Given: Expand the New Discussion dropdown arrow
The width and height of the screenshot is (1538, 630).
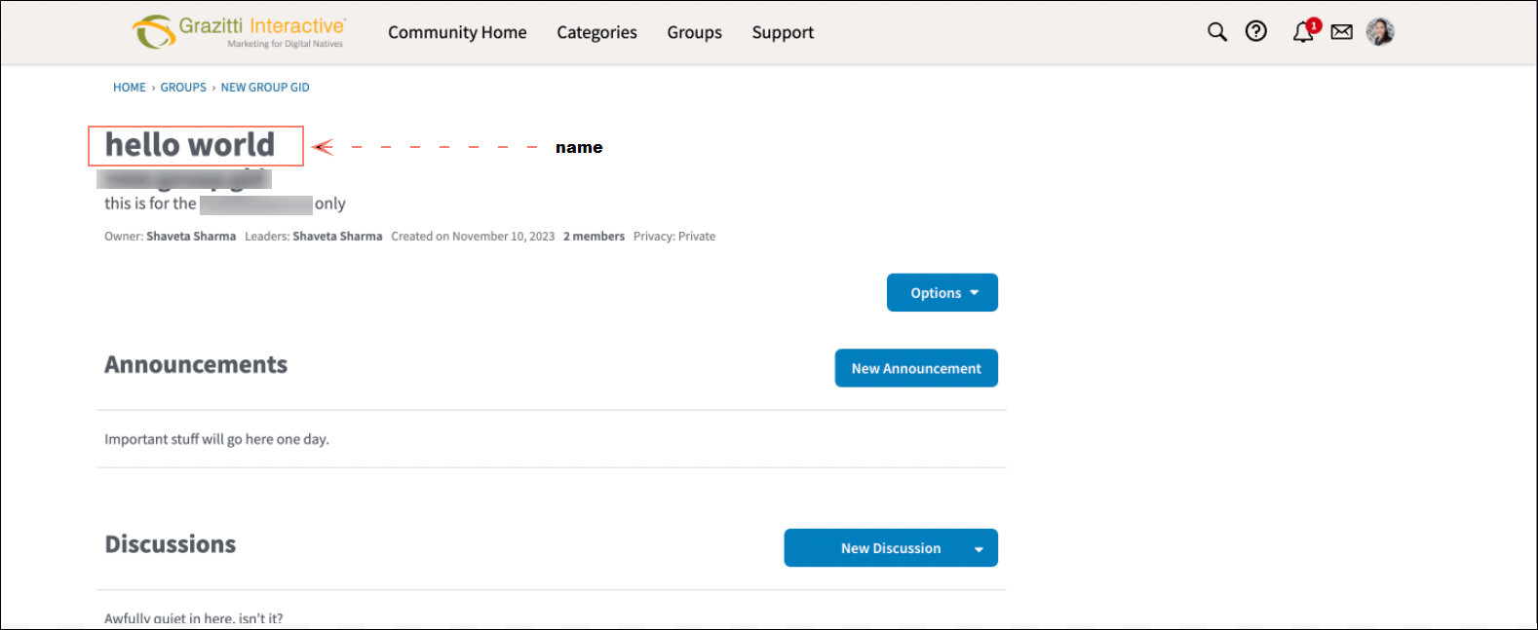Looking at the screenshot, I should pos(979,549).
